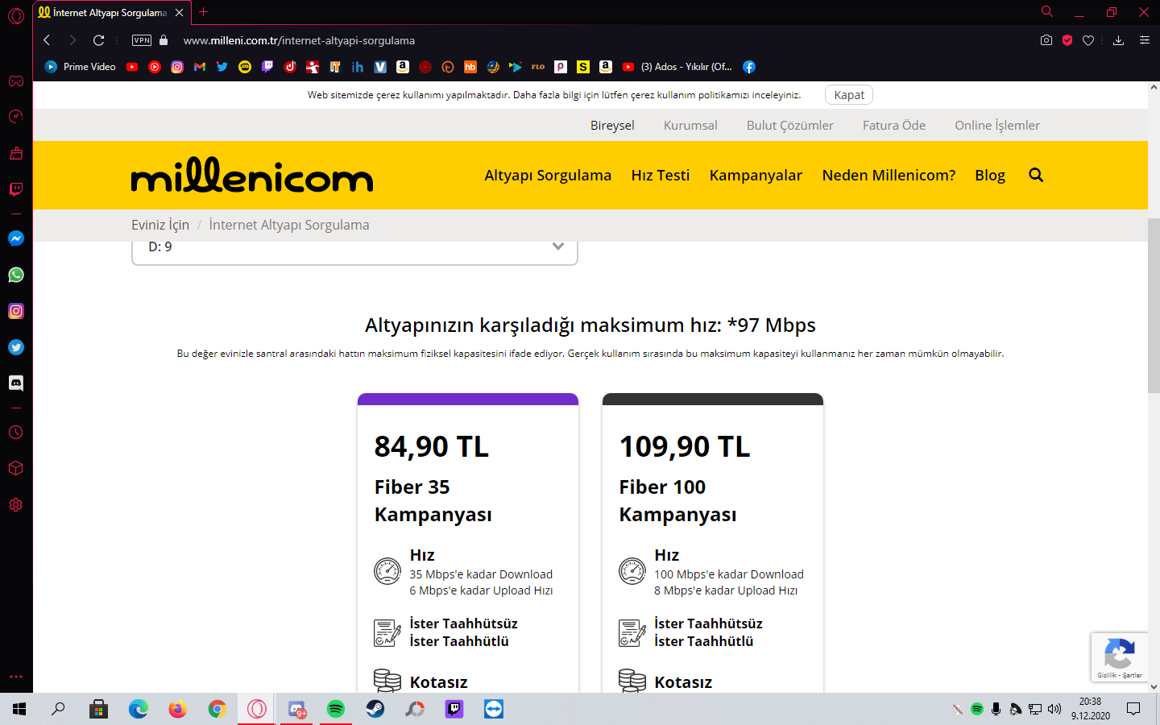Viewport: 1160px width, 725px height.
Task: Open Messenger in the Opera sidebar
Action: pyautogui.click(x=16, y=238)
